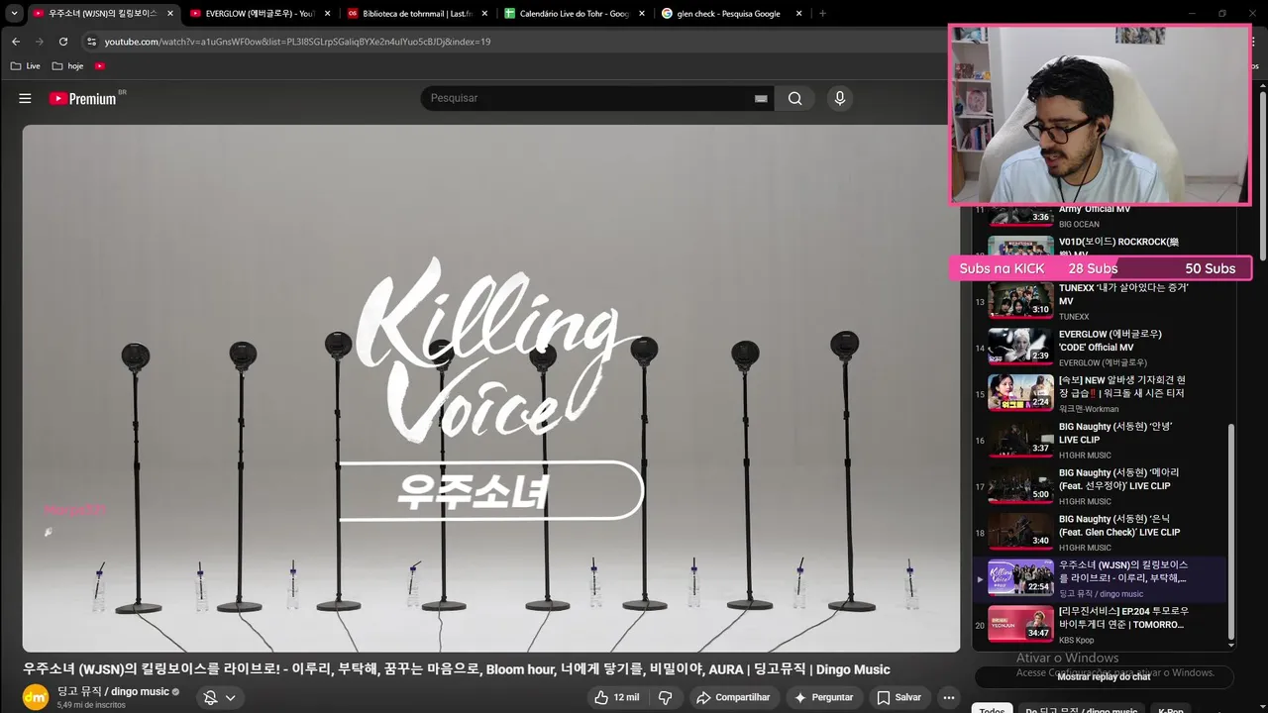Switch to glen check Pesquisa Google tab

click(730, 14)
